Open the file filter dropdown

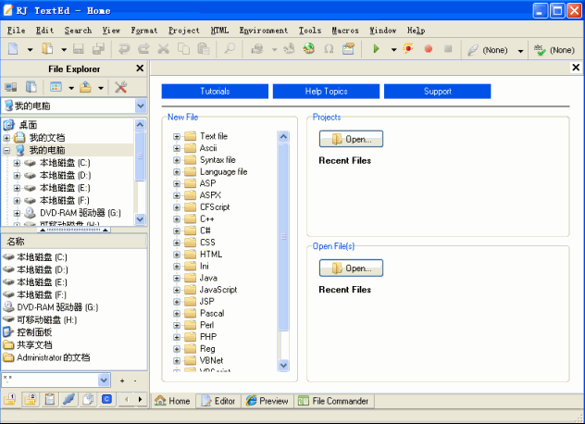coord(105,380)
